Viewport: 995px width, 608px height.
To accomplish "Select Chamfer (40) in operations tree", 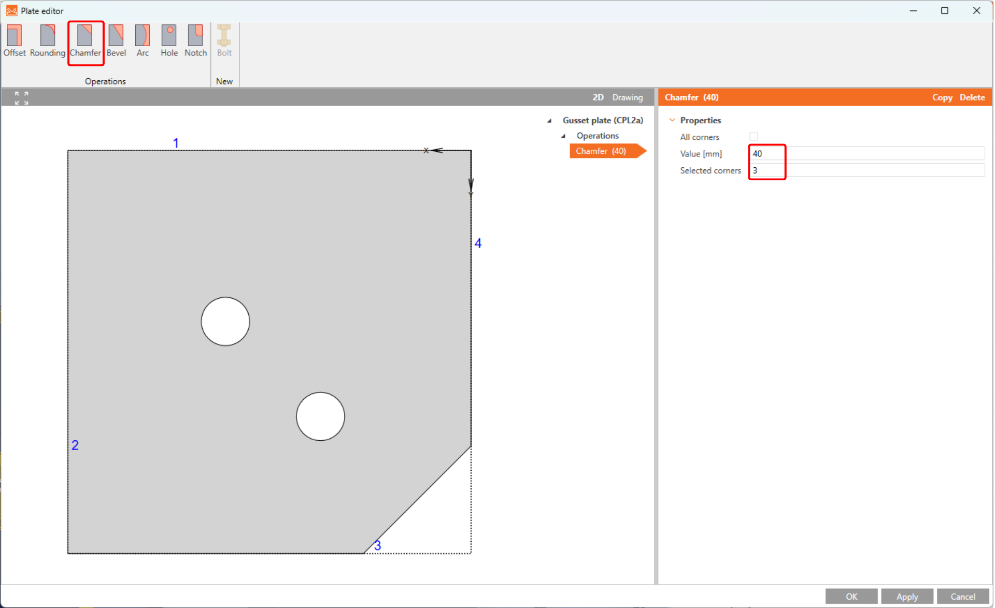I will click(x=601, y=151).
